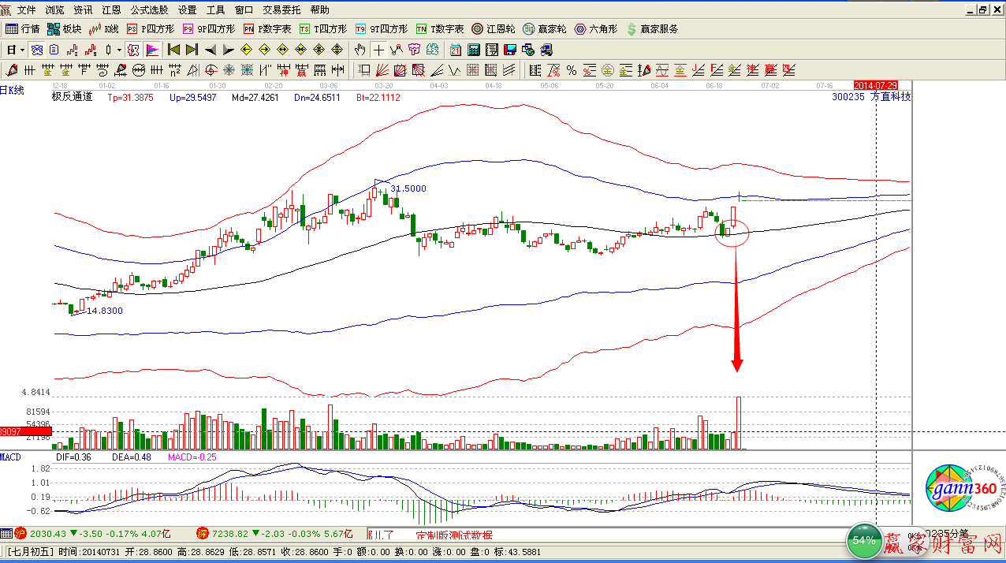The width and height of the screenshot is (1006, 563).
Task: Toggle the 极反 channel indicator button
Action: tap(133, 50)
